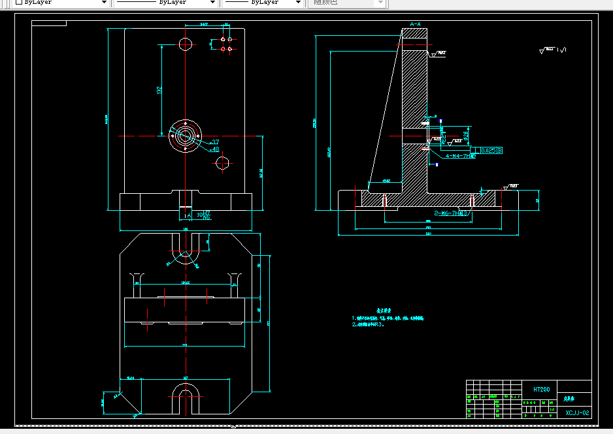The image size is (613, 434).
Task: Click the top circular hole in front view
Action: coord(186,44)
